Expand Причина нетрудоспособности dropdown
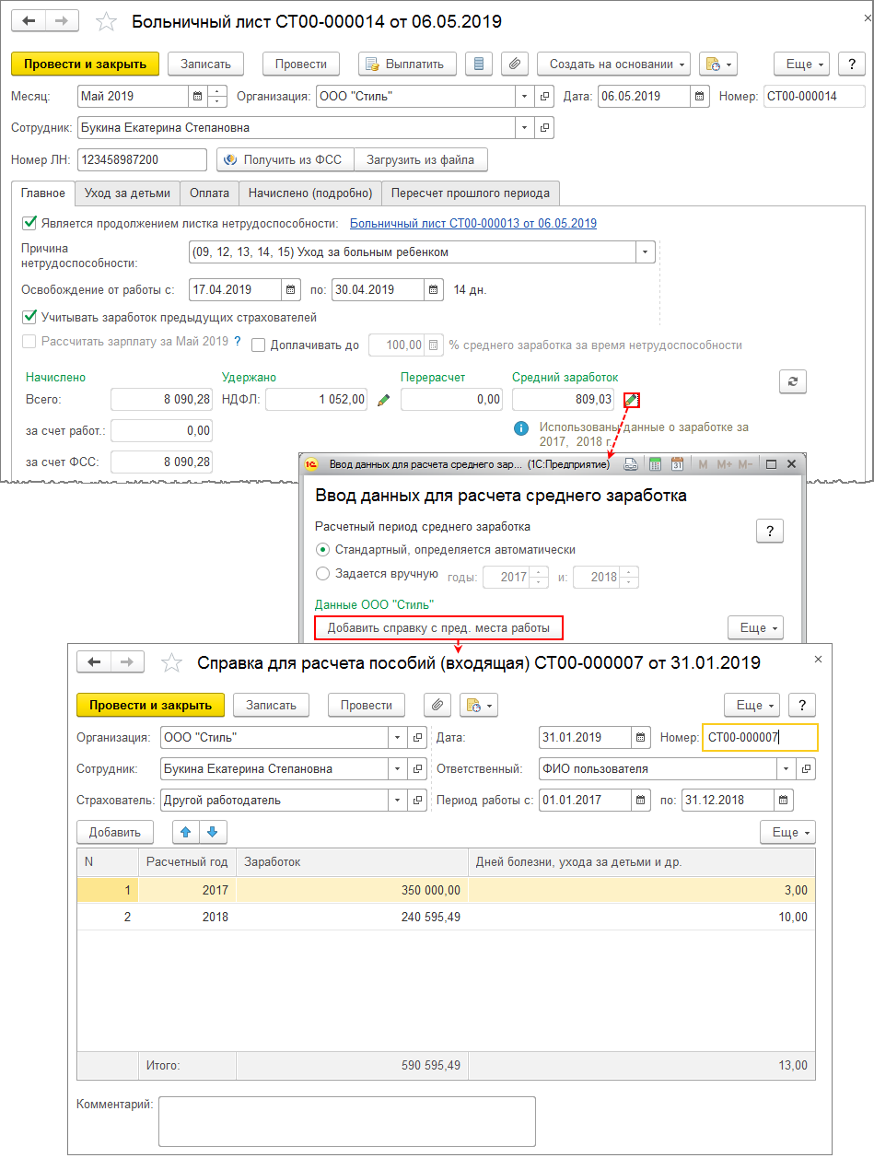The height and width of the screenshot is (1158, 874). [x=646, y=251]
